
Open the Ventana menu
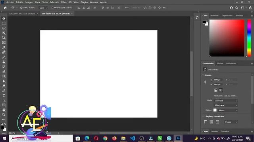click(94, 2)
